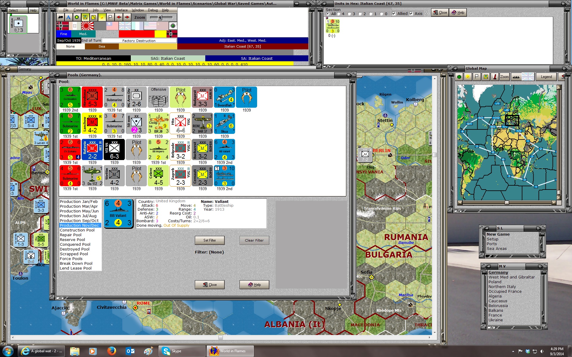The width and height of the screenshot is (572, 357).
Task: Click the blue letter A toolbar icon
Action: pyautogui.click(x=69, y=17)
